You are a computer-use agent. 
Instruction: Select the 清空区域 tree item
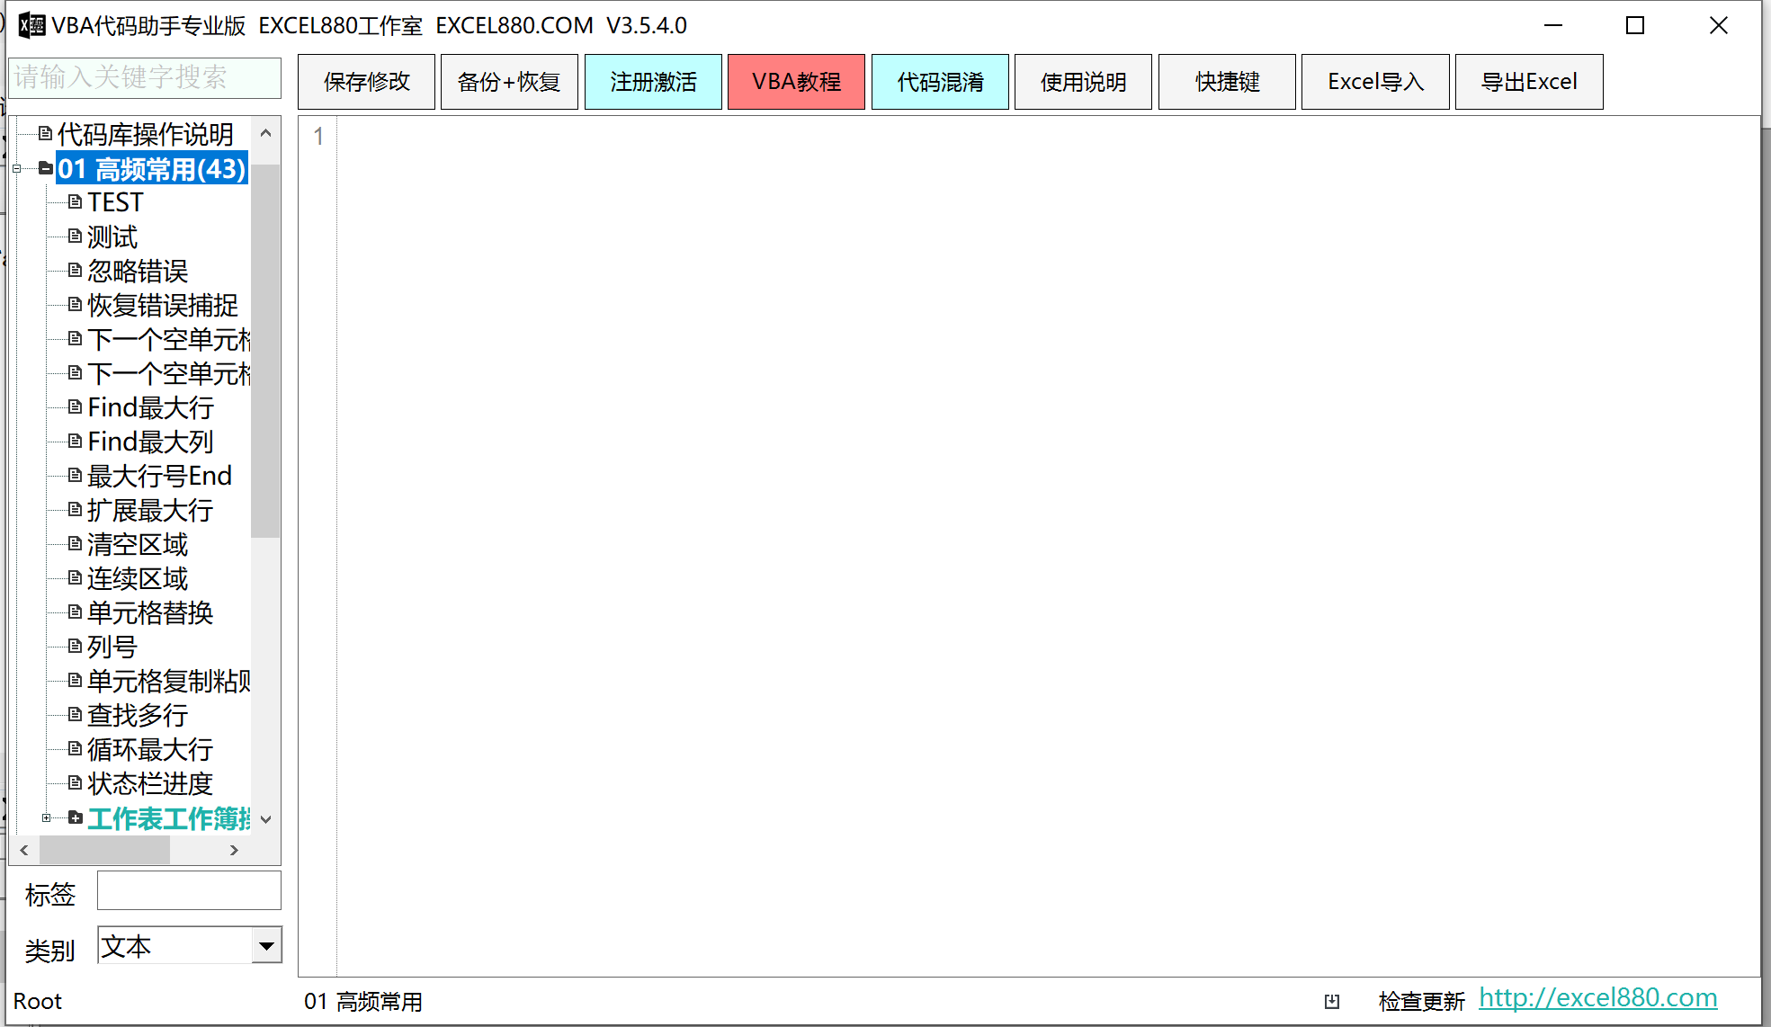point(138,544)
